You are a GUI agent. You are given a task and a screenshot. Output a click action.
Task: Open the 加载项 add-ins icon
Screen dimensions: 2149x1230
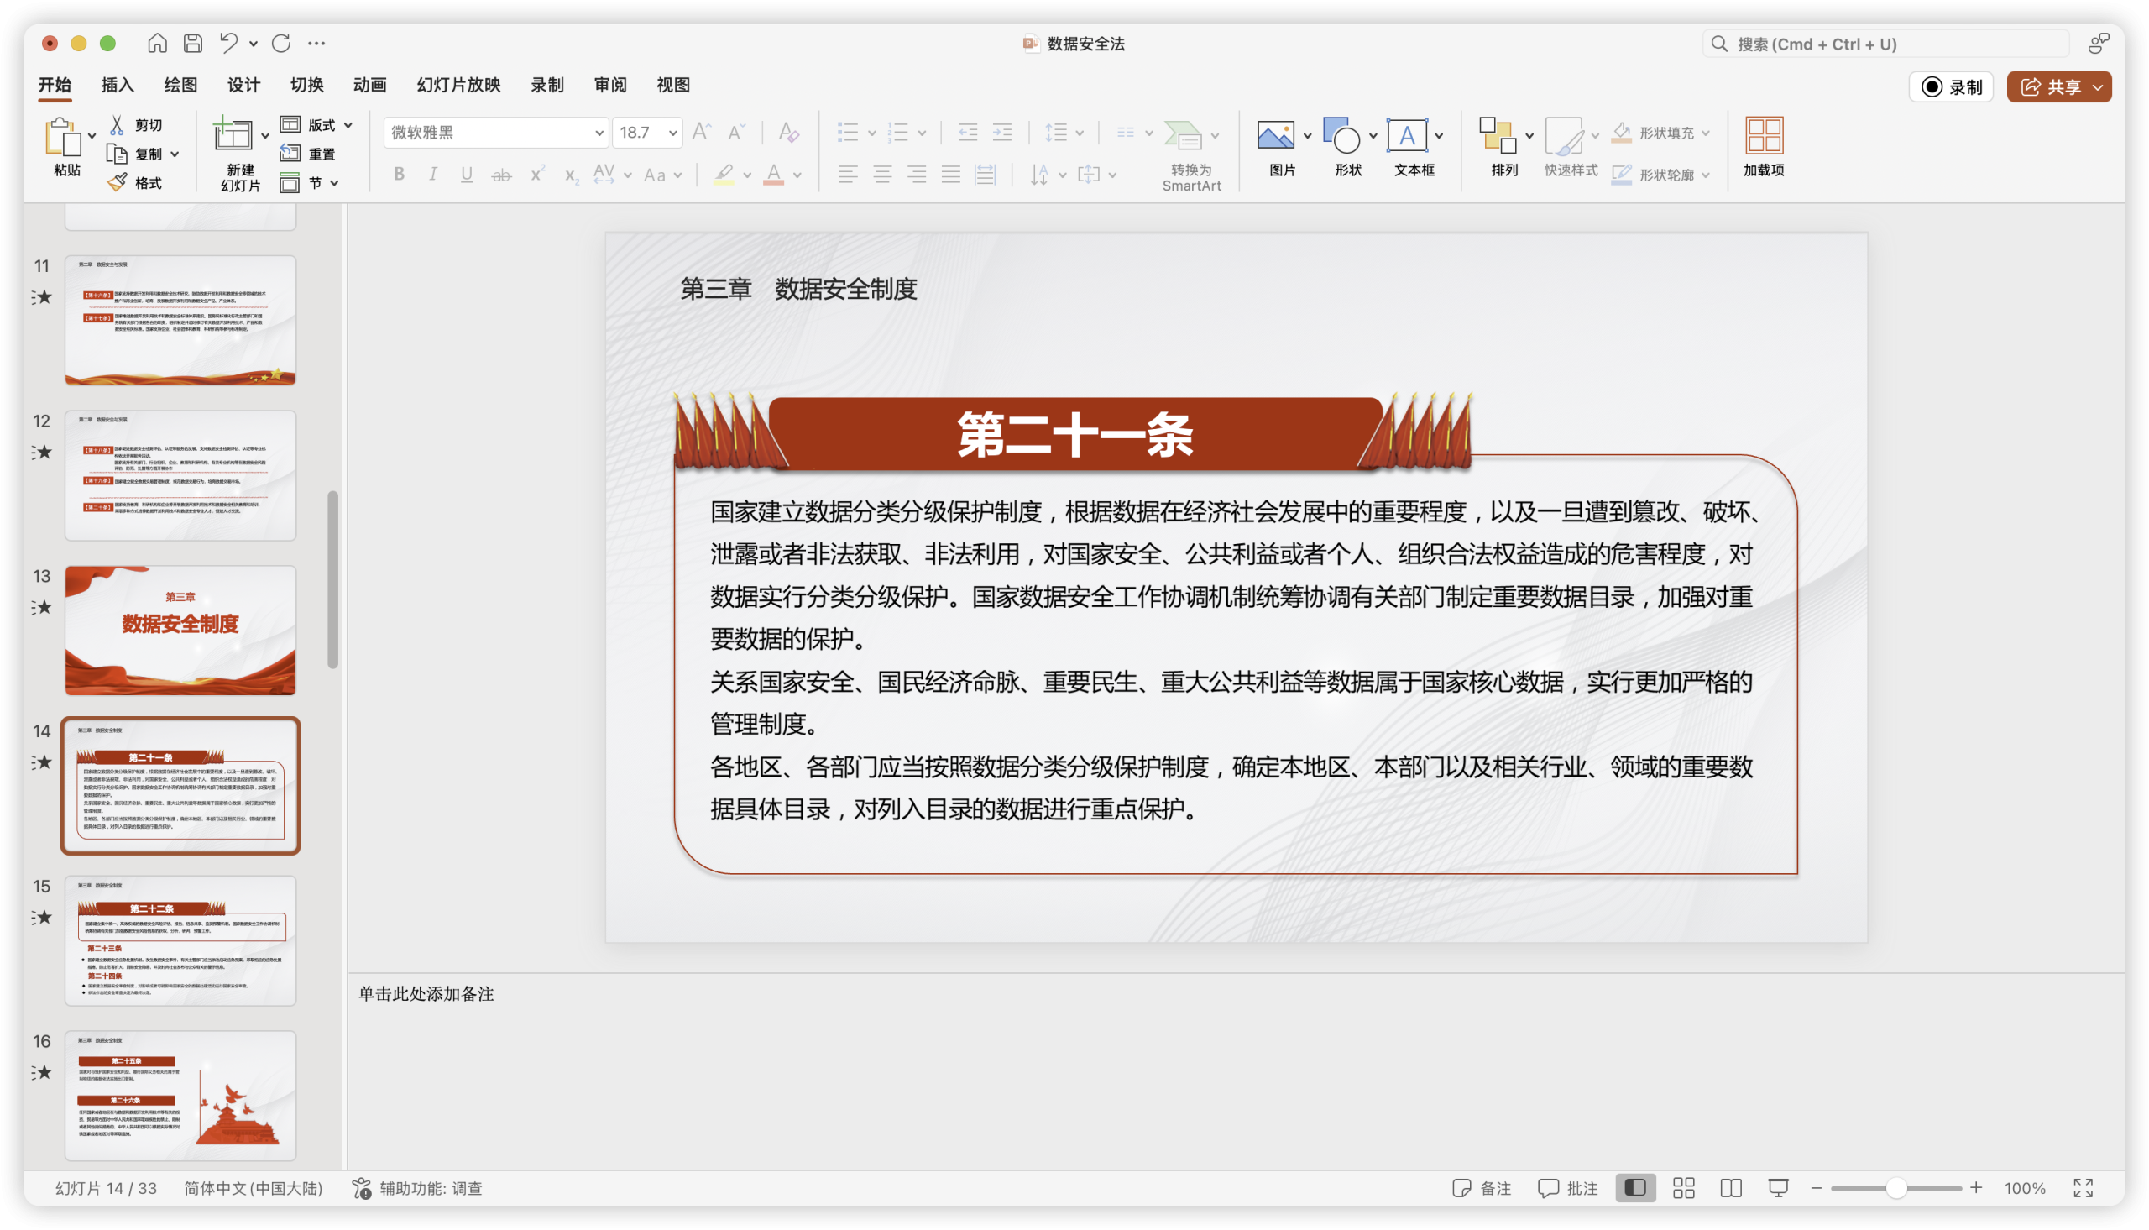1764,135
